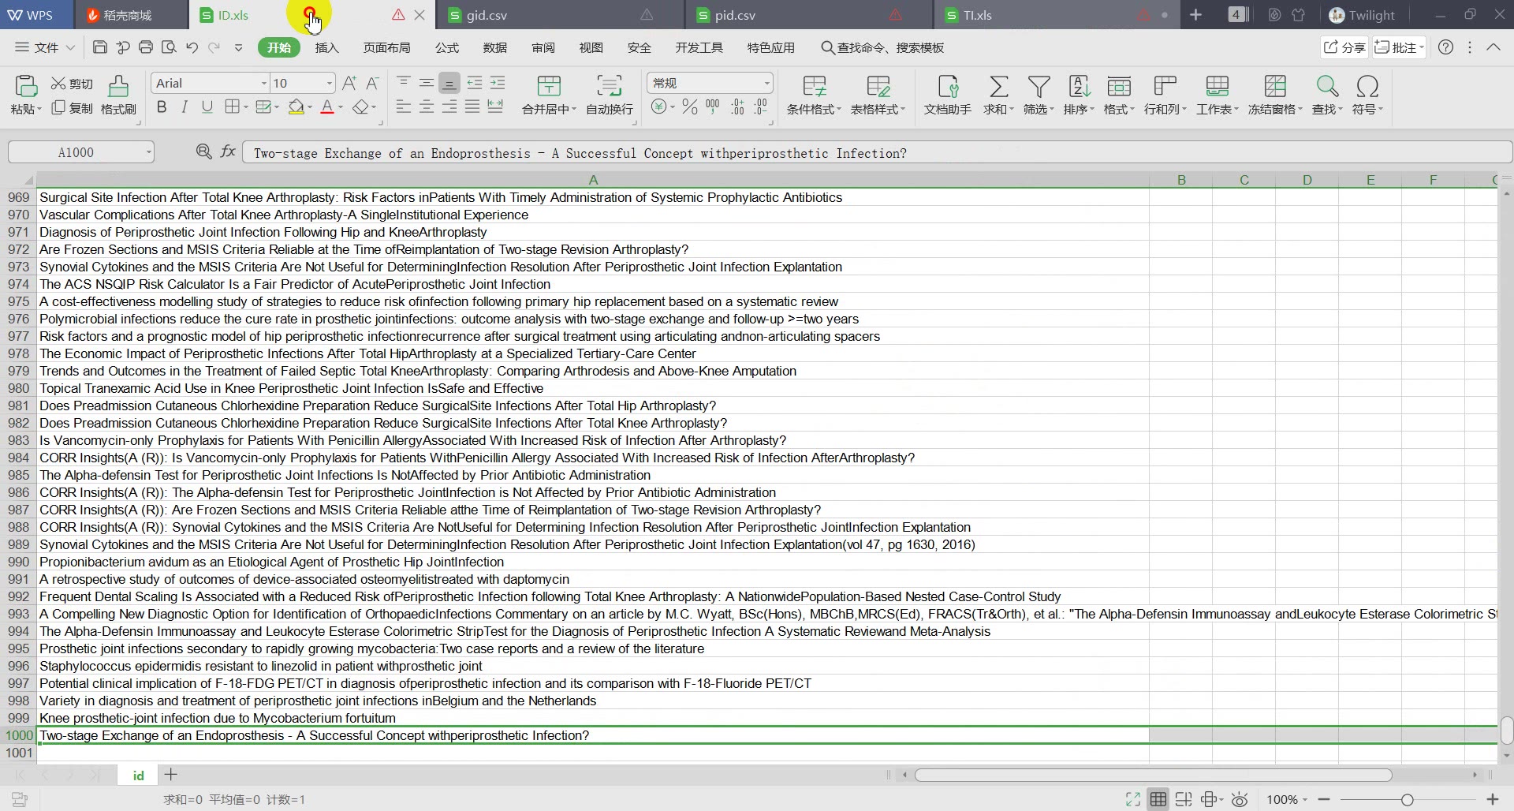
Task: Open 文档助手 document assistant
Action: click(947, 95)
